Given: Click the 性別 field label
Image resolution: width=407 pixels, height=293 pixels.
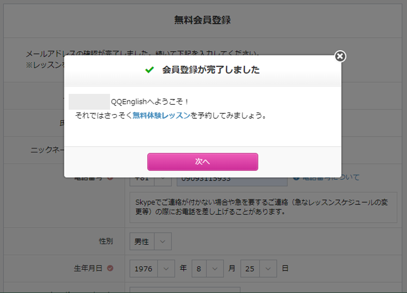Looking at the screenshot, I should [x=106, y=241].
